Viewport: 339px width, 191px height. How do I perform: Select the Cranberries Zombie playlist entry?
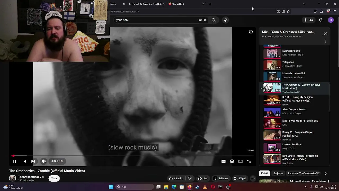pos(294,88)
